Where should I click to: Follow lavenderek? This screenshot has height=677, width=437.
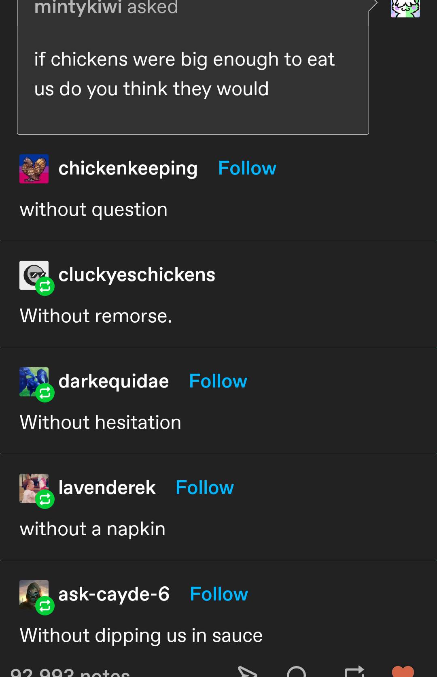(x=205, y=488)
